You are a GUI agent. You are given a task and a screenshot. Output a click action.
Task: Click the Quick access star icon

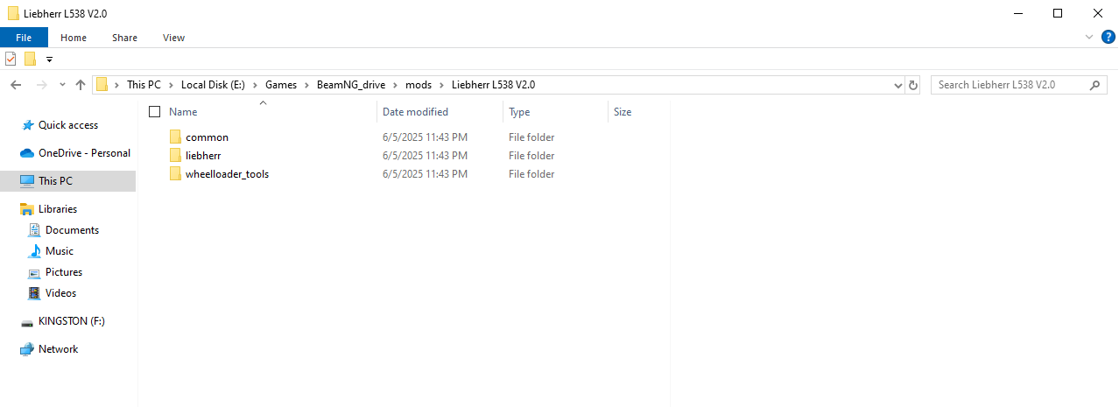[x=27, y=125]
